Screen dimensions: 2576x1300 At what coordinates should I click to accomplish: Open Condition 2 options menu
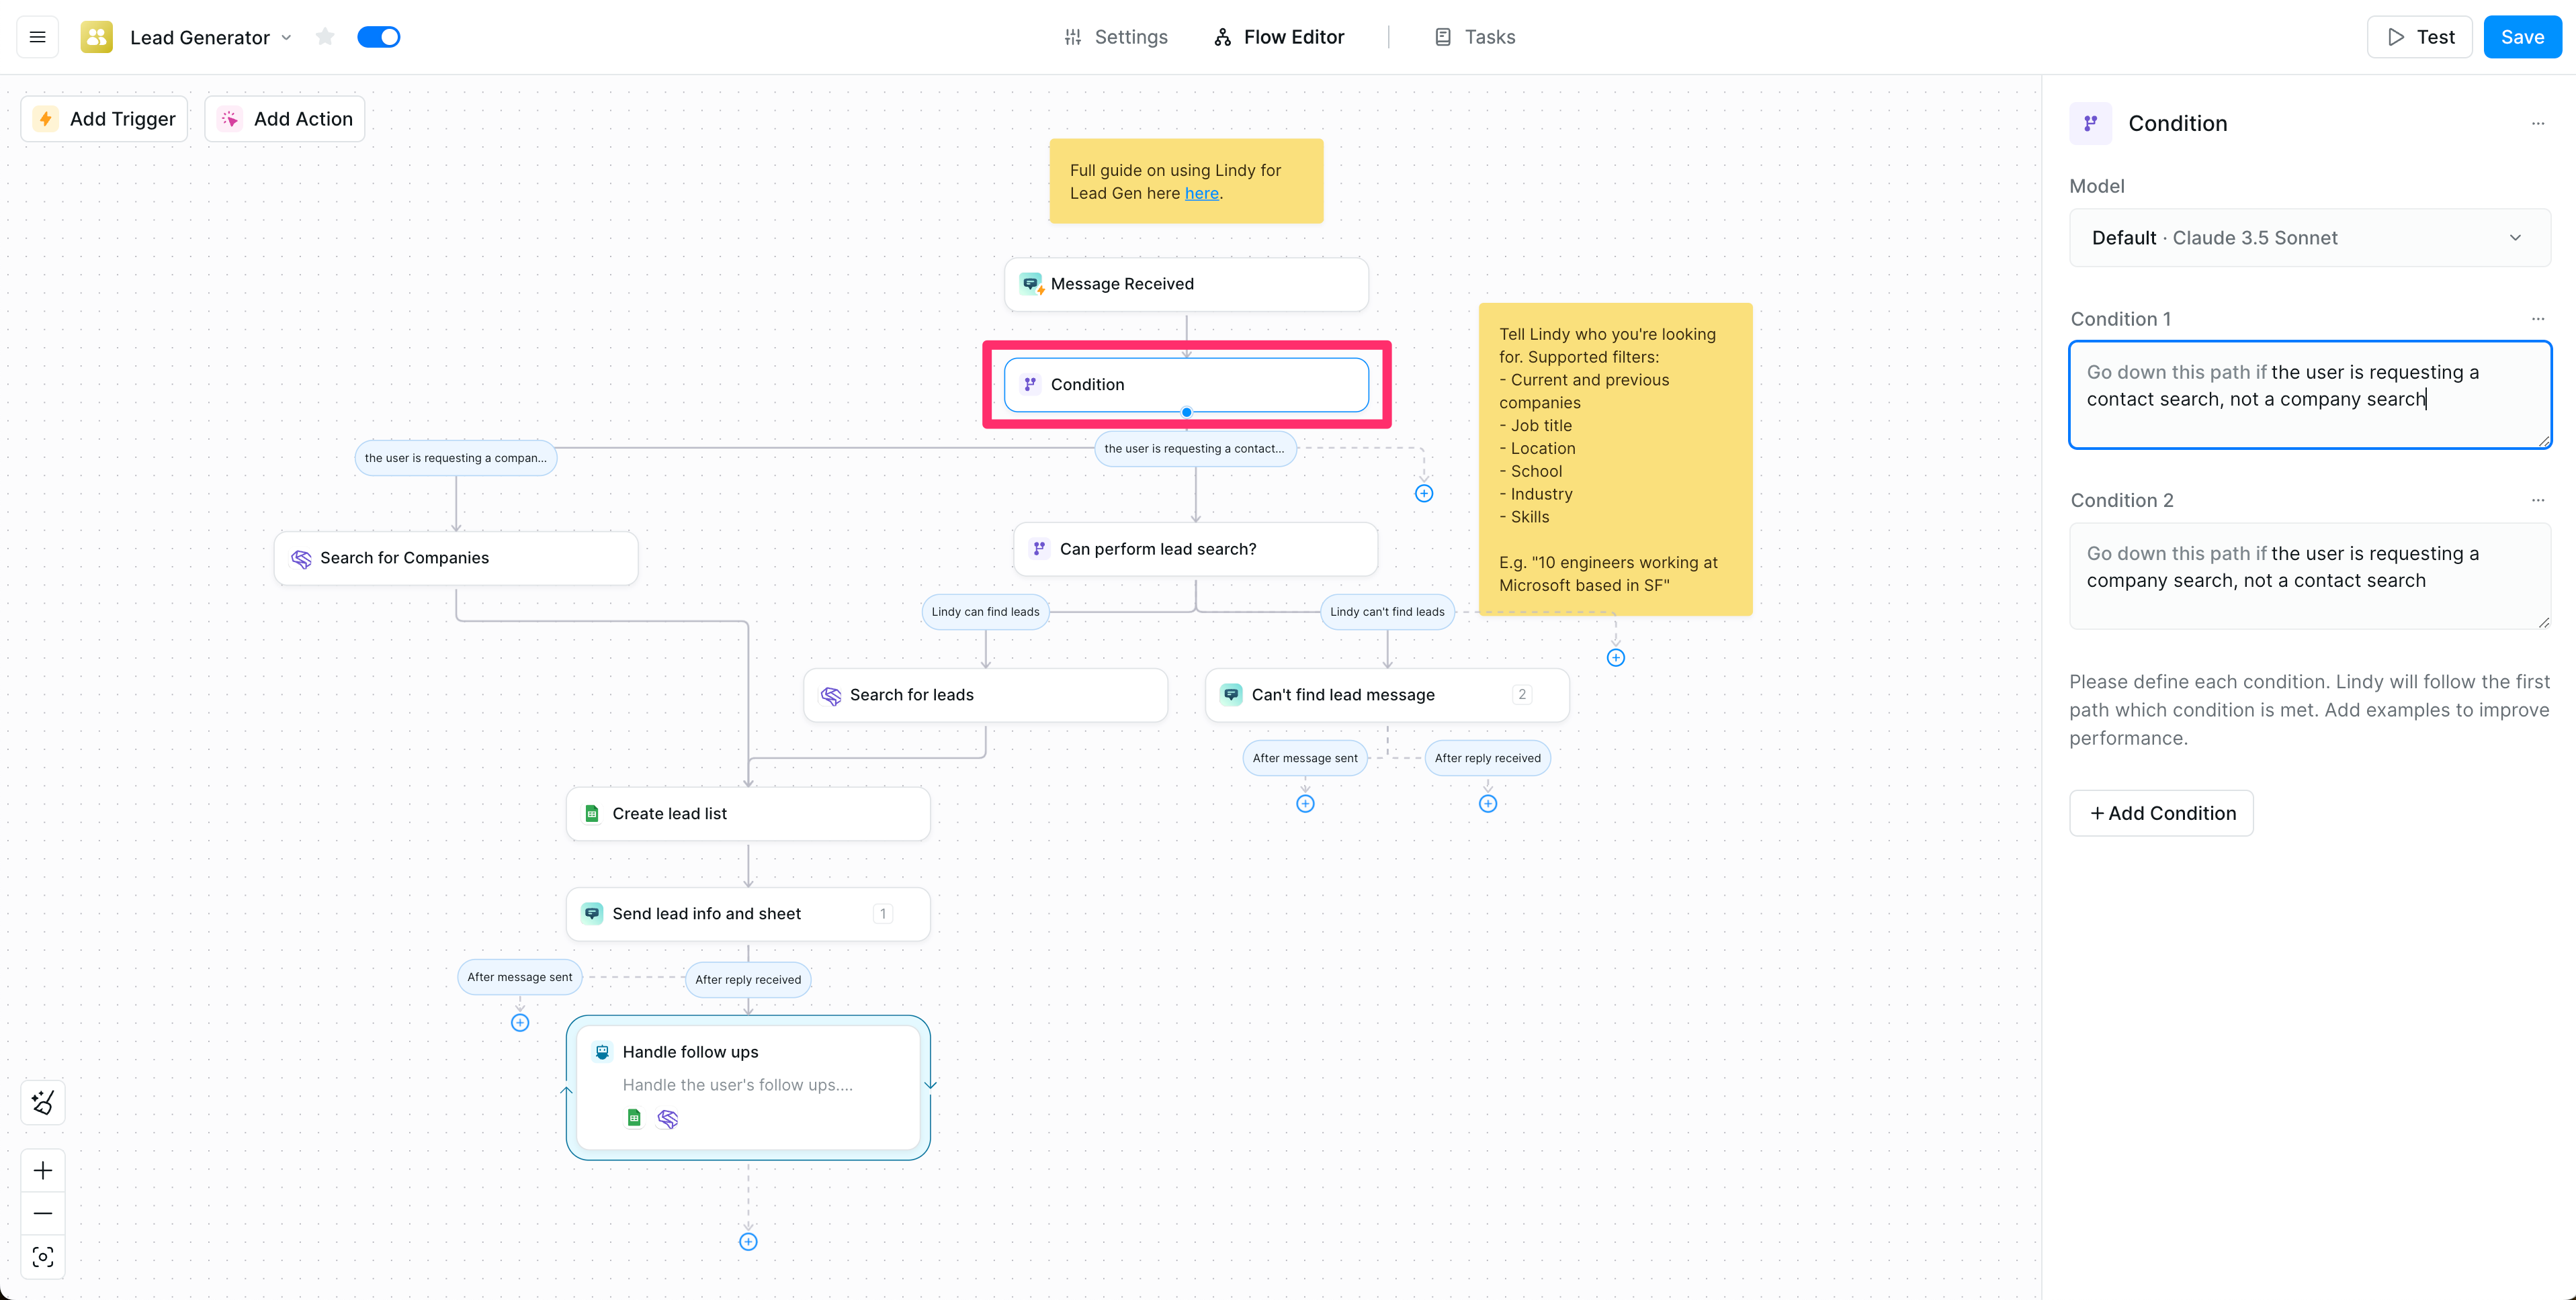pyautogui.click(x=2538, y=501)
